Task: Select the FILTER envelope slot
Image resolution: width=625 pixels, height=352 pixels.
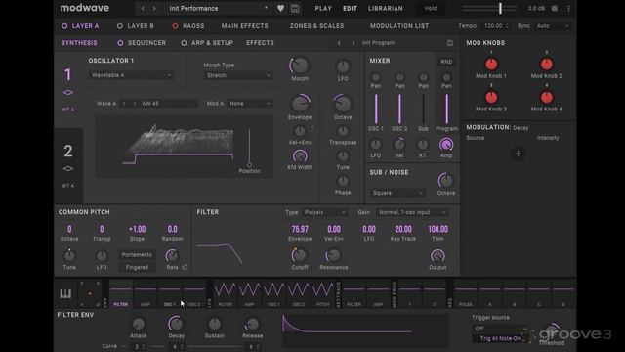Action: click(x=121, y=293)
